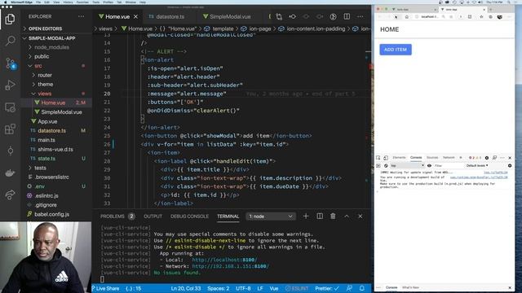The width and height of the screenshot is (522, 293).
Task: Close the terminal panel
Action: pyautogui.click(x=361, y=216)
